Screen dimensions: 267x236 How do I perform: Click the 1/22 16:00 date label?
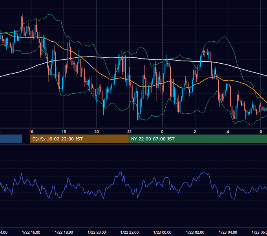click(x=31, y=232)
